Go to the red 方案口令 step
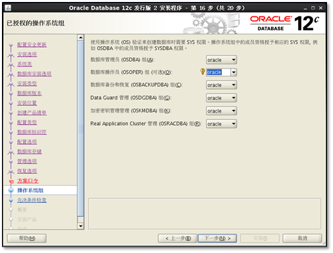The width and height of the screenshot is (333, 253). pyautogui.click(x=28, y=181)
